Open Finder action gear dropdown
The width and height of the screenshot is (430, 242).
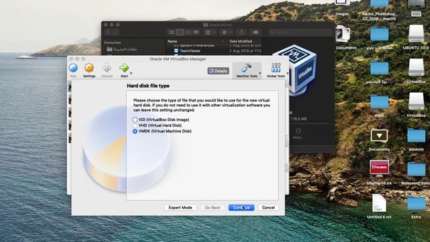coord(226,32)
